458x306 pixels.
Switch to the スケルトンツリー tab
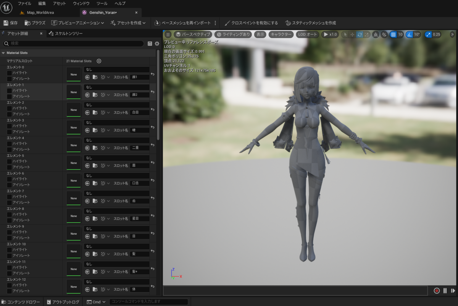66,34
